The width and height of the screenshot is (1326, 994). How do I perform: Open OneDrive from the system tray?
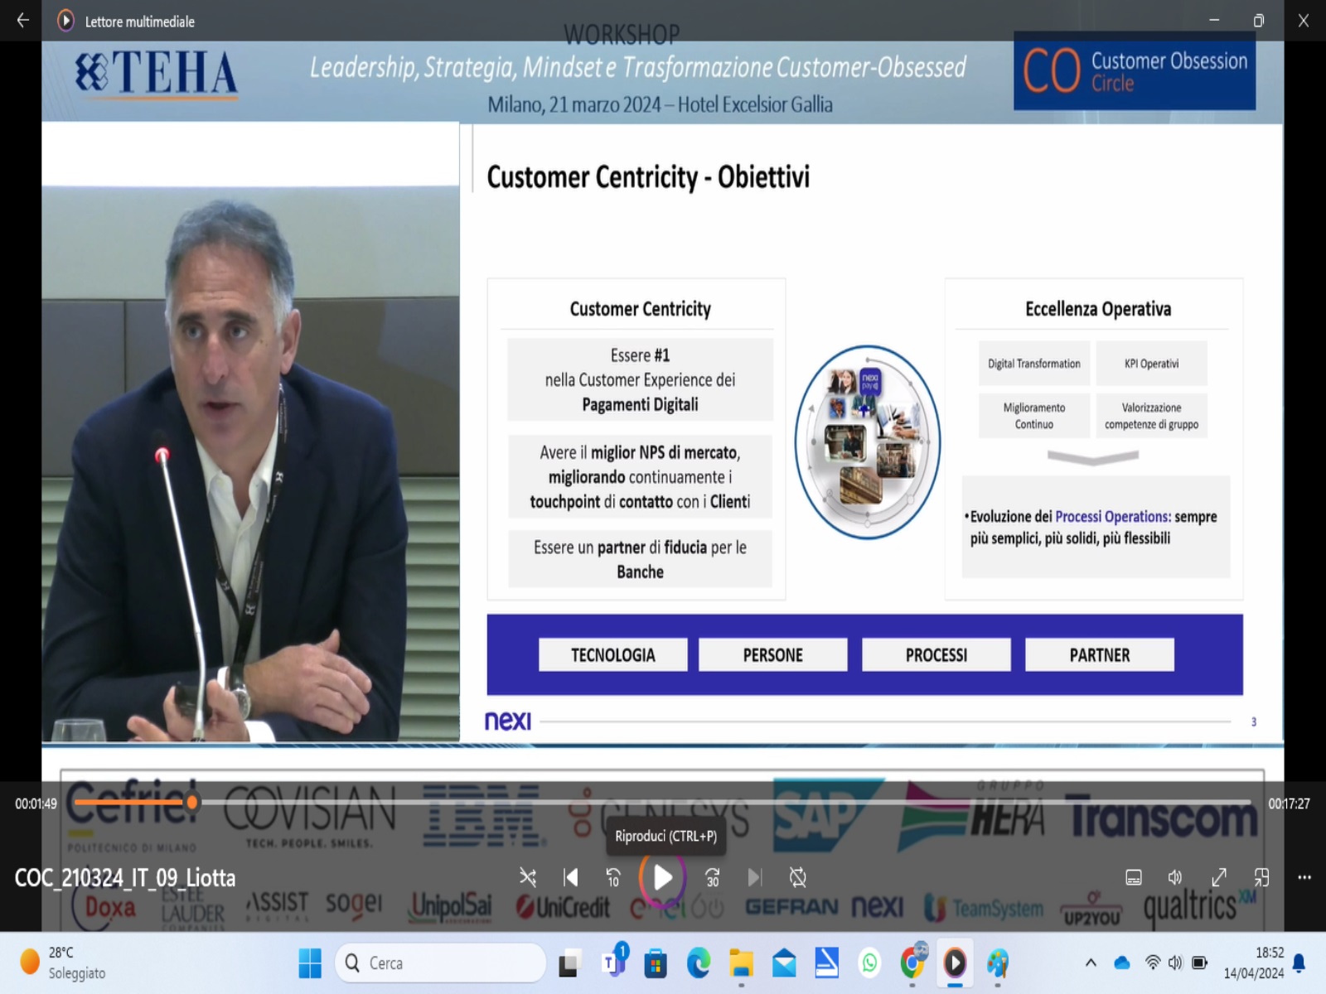1122,963
